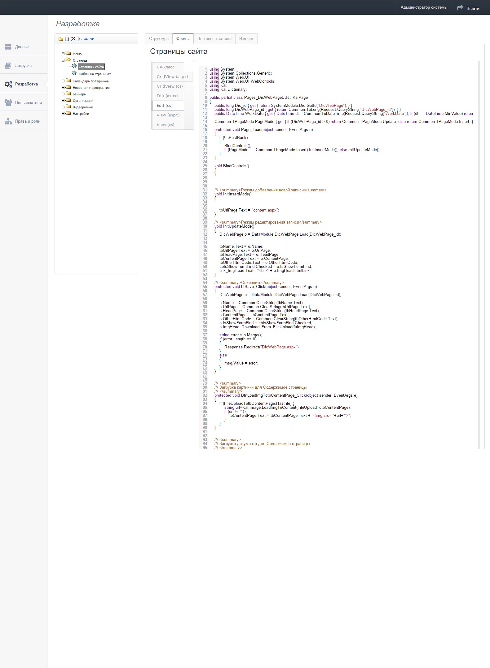Open Администратор системы user link

424,7
